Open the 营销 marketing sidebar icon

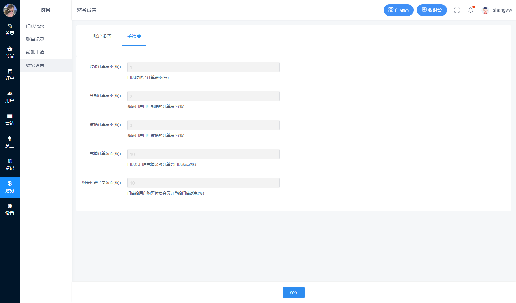coord(10,116)
